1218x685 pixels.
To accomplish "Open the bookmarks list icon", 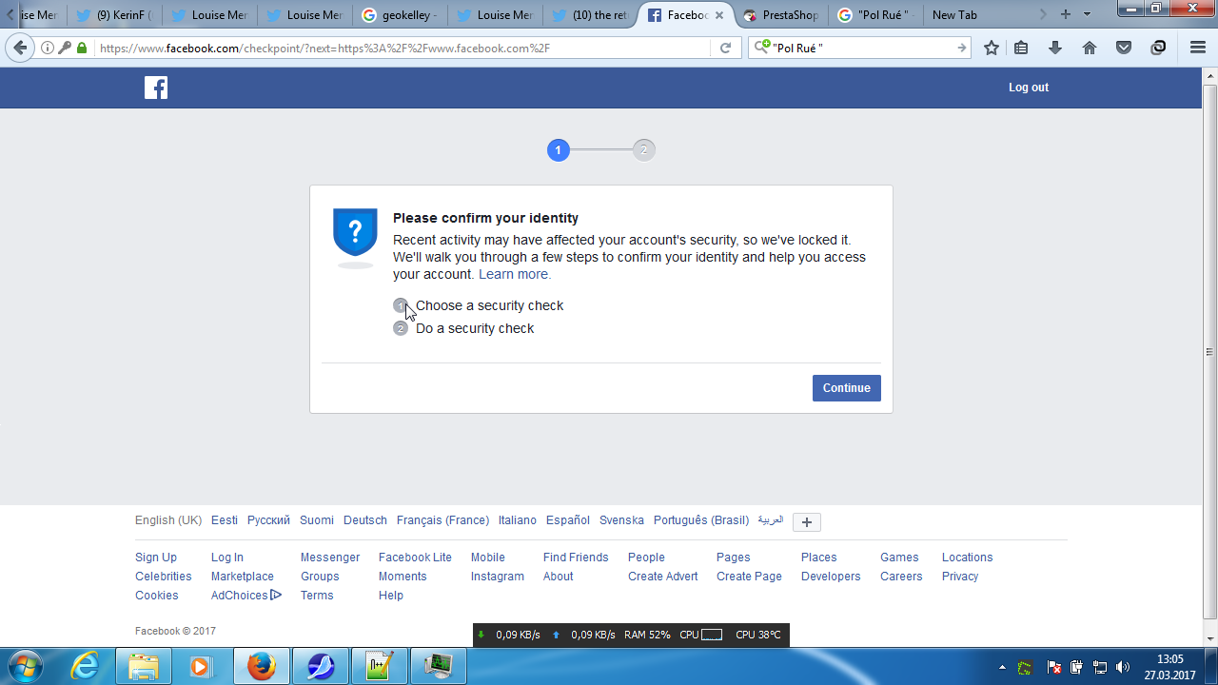I will coord(1021,48).
